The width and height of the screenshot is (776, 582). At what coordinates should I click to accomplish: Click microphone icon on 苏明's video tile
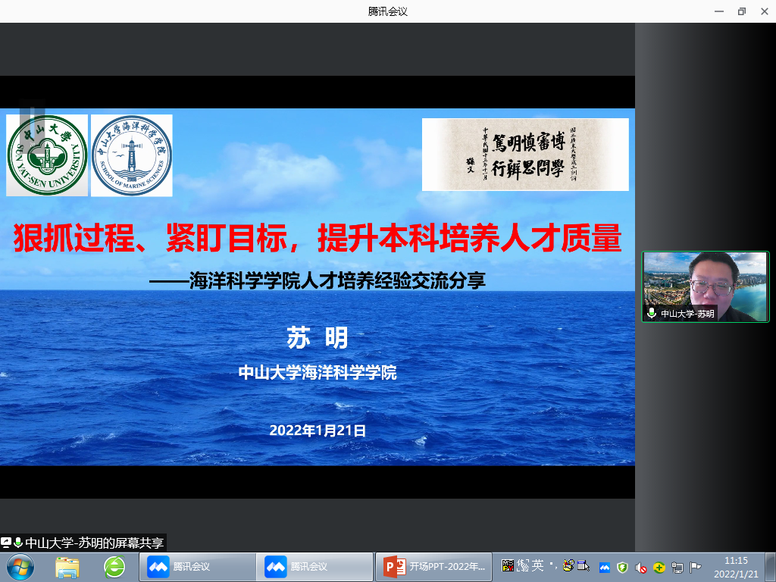[x=651, y=313]
